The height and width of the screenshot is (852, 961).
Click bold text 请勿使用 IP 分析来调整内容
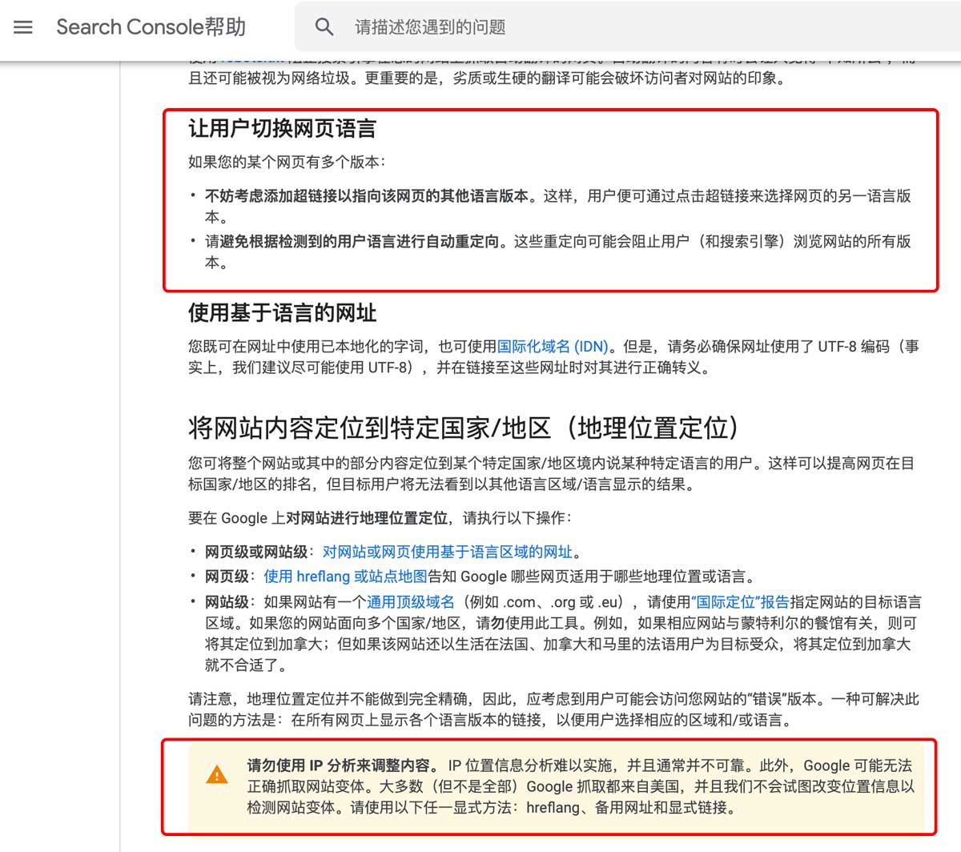[x=342, y=766]
